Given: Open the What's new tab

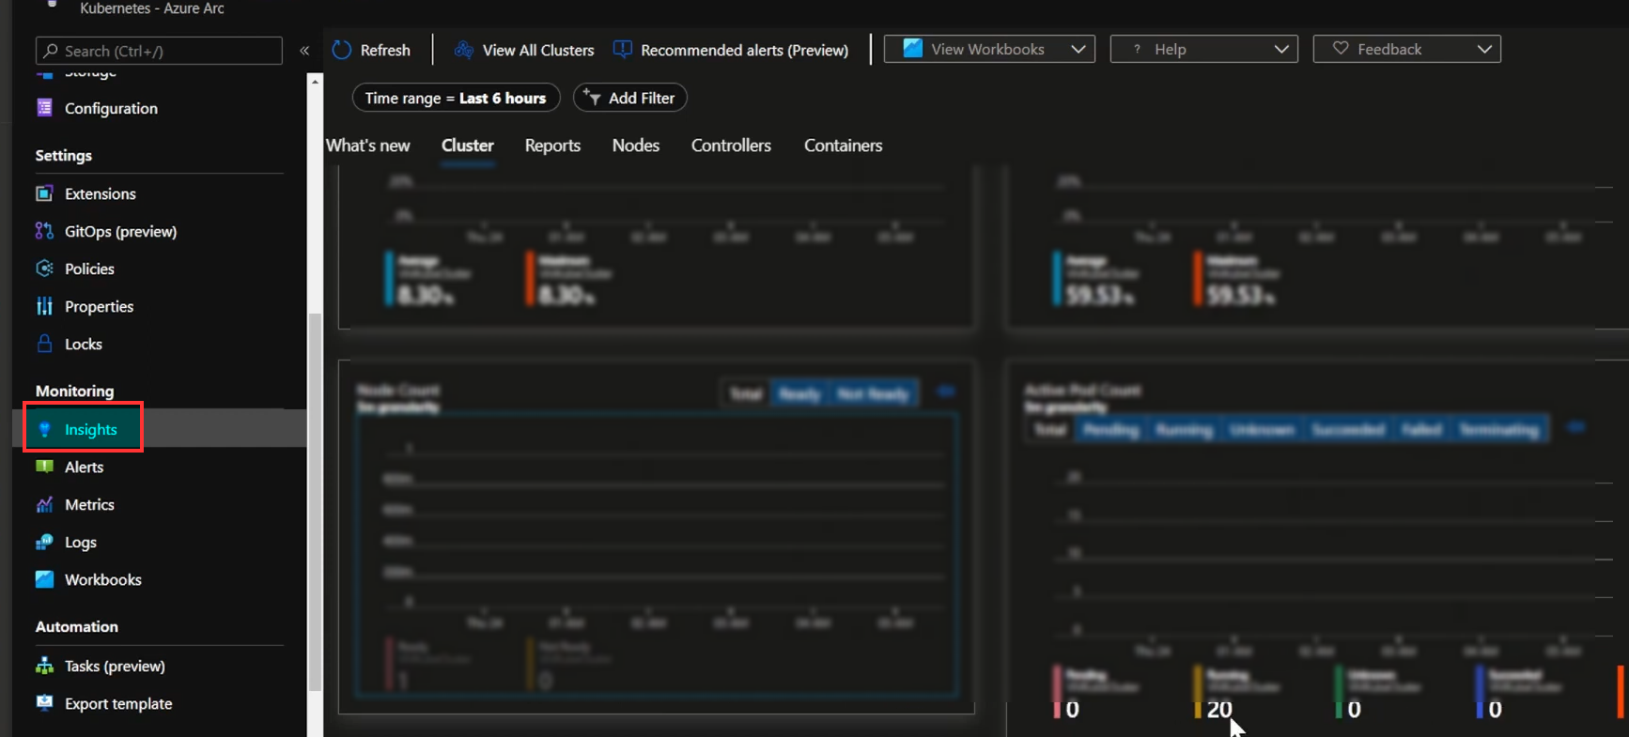Looking at the screenshot, I should point(368,146).
